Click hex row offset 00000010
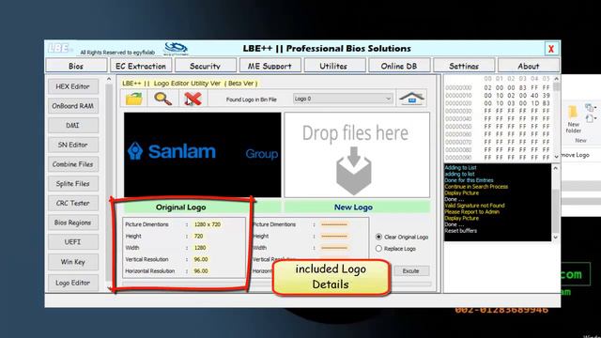Screen dimensions: 601x338 tap(458, 96)
